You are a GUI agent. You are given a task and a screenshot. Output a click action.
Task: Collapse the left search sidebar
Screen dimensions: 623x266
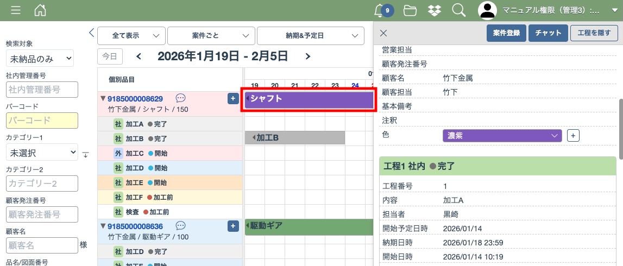click(x=91, y=33)
